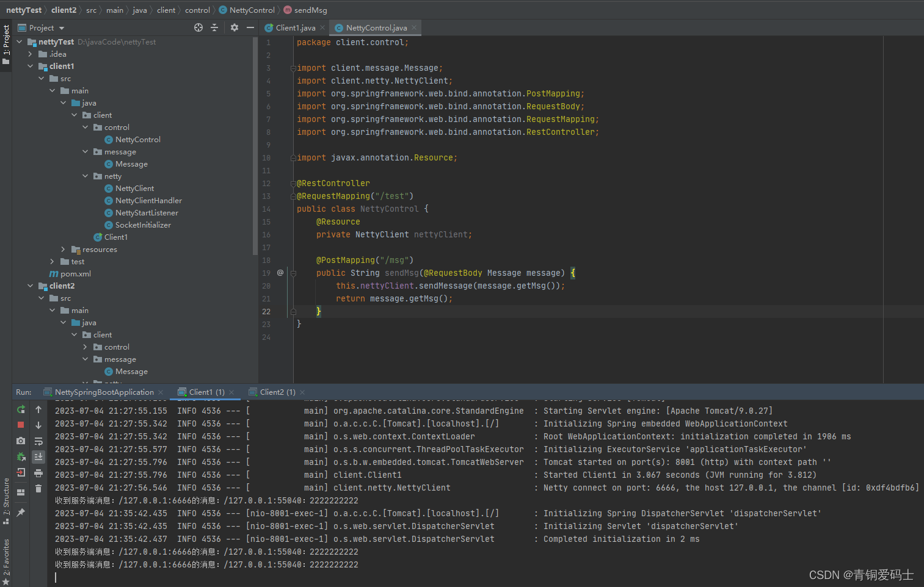The image size is (924, 587).
Task: Toggle scroll-to-end in the console
Action: point(38,456)
